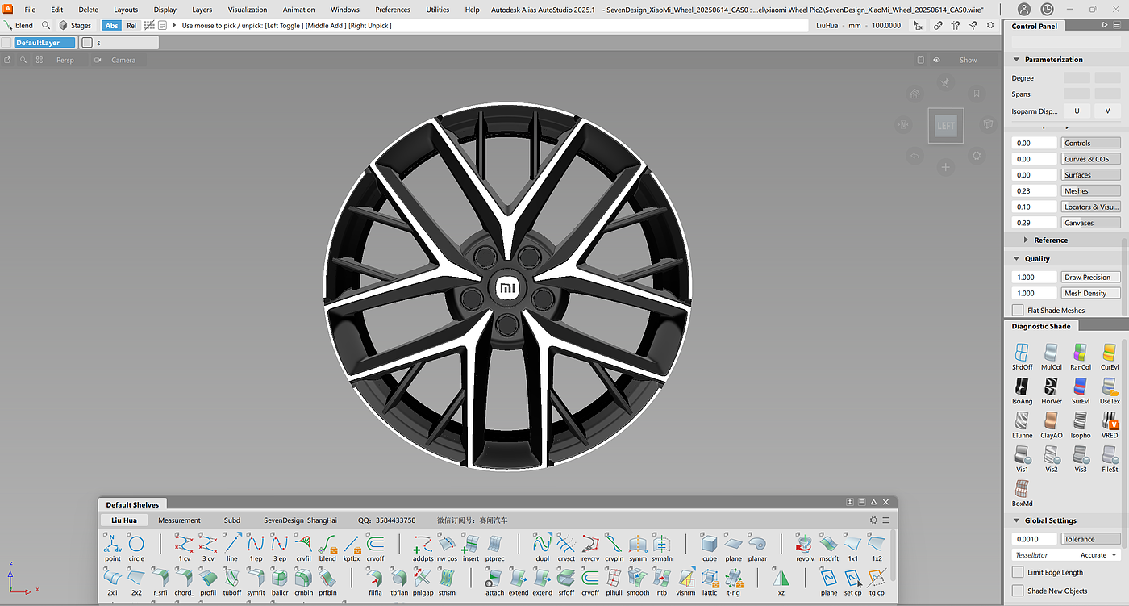Toggle Shade New Objects checkbox
Screen dimensions: 1129x606
tap(1018, 591)
